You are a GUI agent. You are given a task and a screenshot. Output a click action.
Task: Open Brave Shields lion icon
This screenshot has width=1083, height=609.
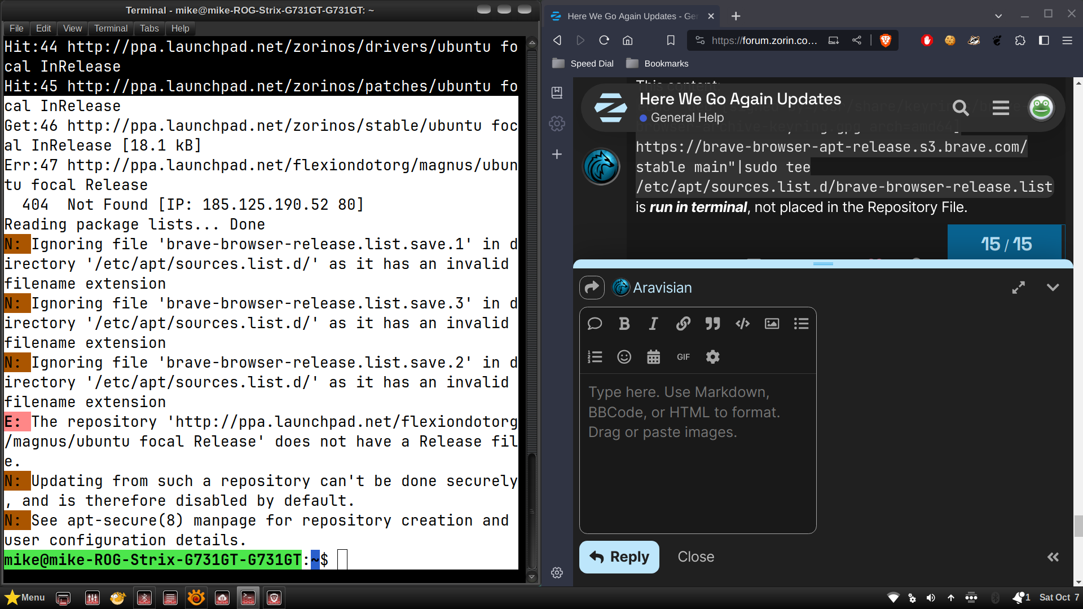[886, 40]
